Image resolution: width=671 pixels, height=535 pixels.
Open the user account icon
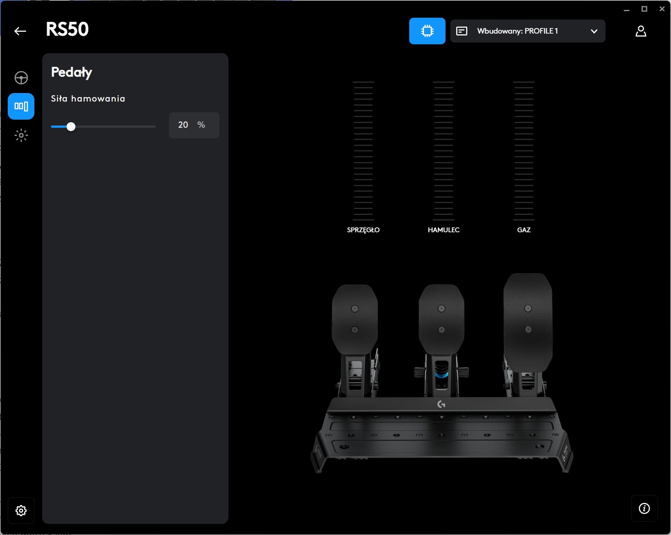coord(641,31)
